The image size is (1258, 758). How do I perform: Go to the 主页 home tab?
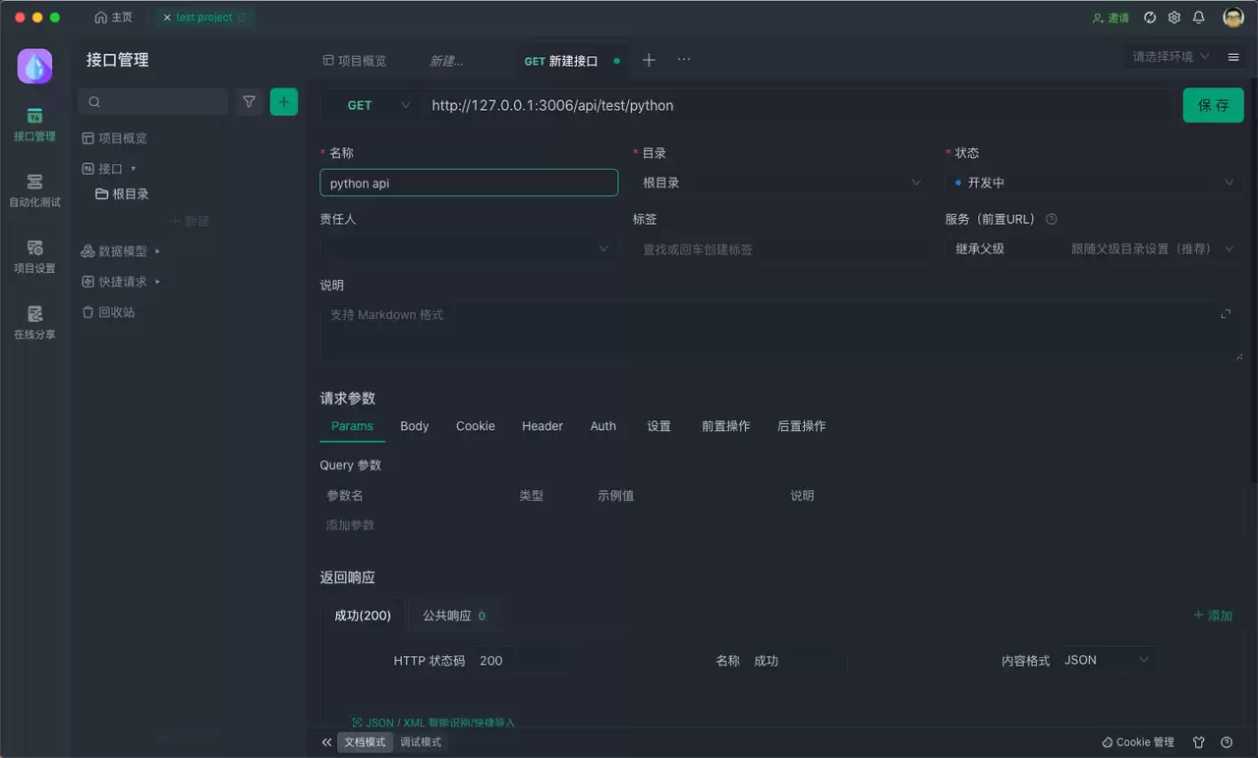[113, 18]
